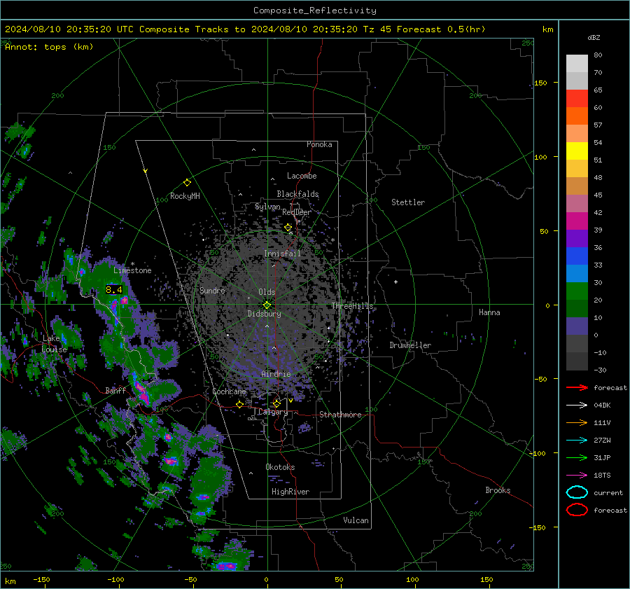Click the cyan current ellipse icon

[x=577, y=492]
